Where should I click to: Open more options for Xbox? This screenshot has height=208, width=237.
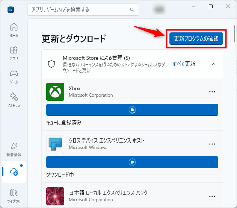coord(212,92)
